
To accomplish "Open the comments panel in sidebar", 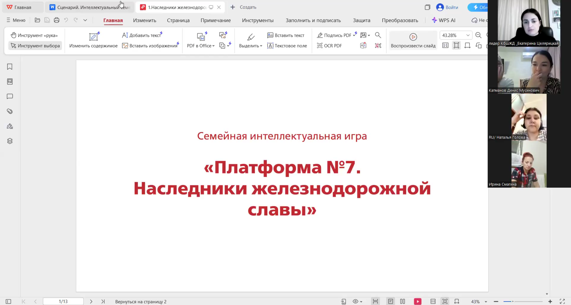I will click(10, 96).
